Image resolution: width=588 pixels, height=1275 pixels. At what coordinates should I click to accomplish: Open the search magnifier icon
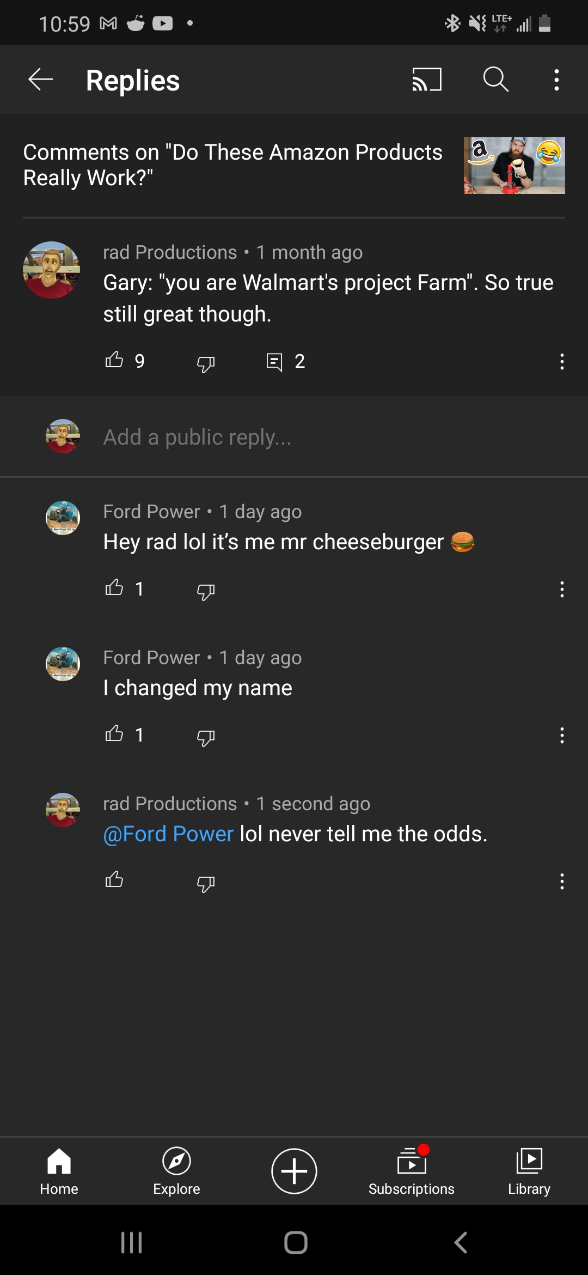click(x=495, y=80)
